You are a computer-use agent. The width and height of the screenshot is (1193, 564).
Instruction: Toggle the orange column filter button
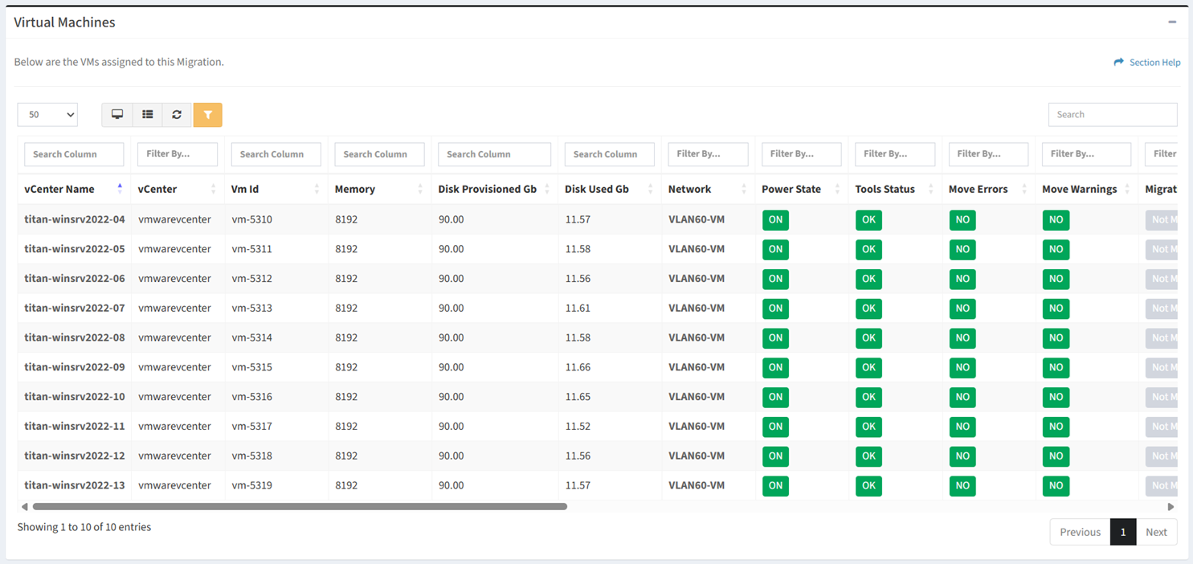tap(207, 115)
